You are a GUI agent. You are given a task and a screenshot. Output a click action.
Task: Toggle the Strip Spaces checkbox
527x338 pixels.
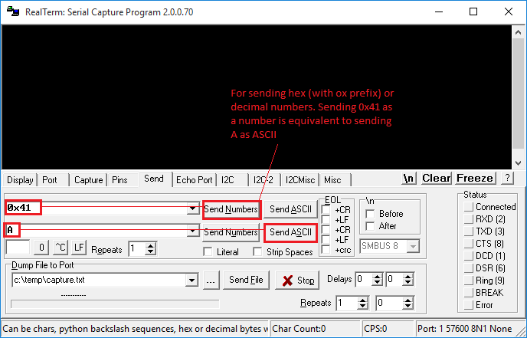[x=258, y=252]
